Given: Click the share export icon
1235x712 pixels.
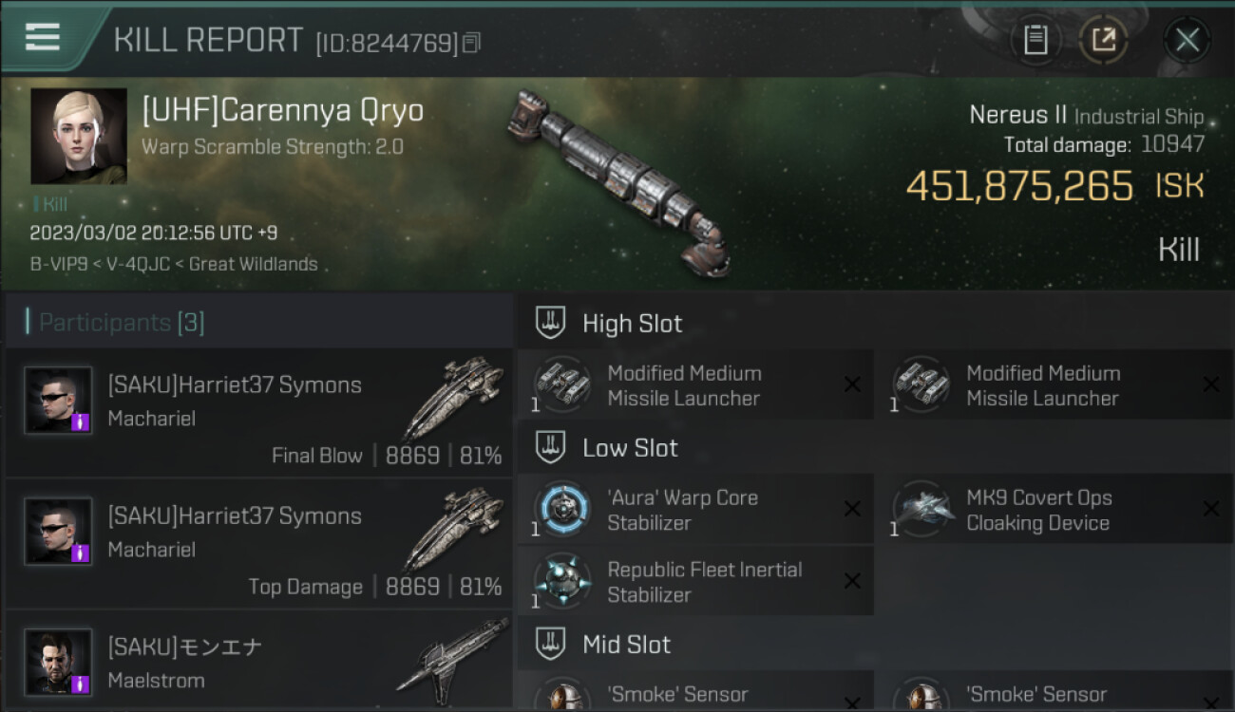Looking at the screenshot, I should [x=1103, y=40].
